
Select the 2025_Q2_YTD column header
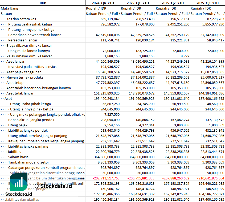pos(173,3)
